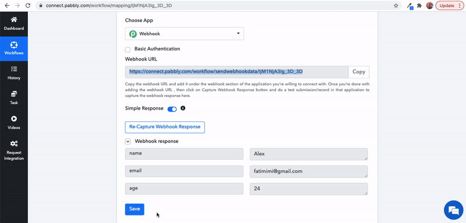Enable the Basic Authentication checkbox
This screenshot has height=223, width=466.
(x=128, y=50)
